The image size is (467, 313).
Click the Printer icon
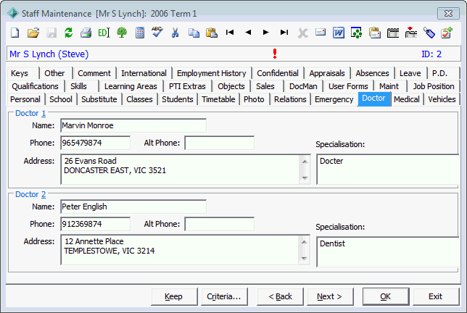pos(86,33)
